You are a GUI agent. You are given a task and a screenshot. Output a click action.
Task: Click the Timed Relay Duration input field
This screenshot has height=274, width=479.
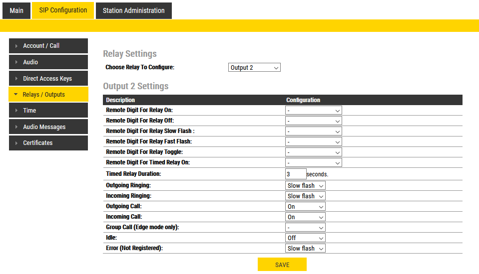[295, 174]
